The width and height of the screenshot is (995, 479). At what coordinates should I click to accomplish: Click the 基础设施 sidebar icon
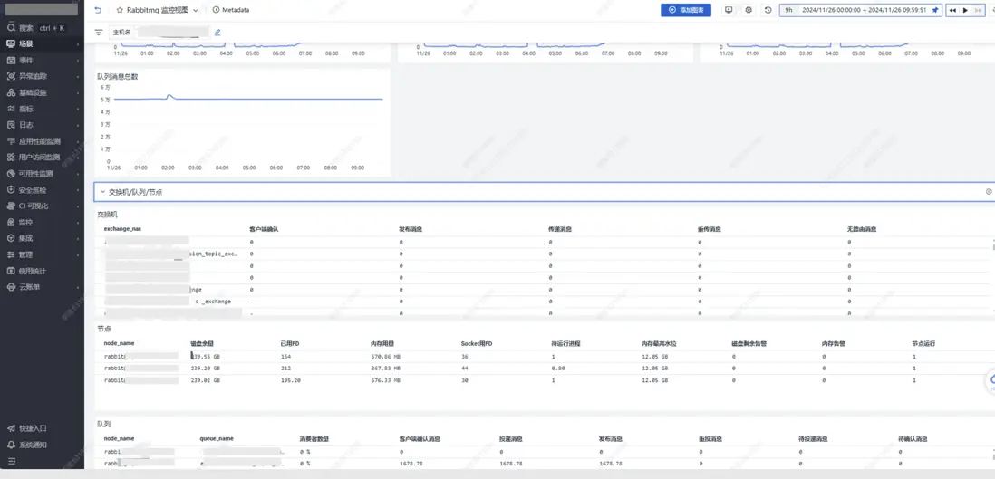pyautogui.click(x=11, y=92)
